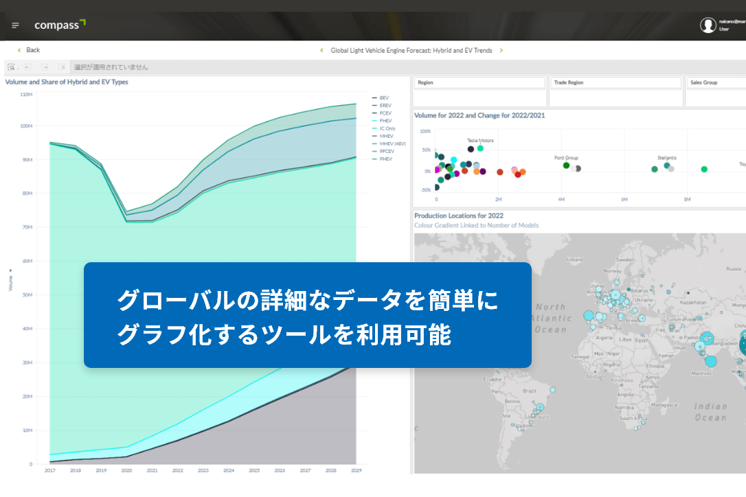Click the smart search selection icon

(x=12, y=67)
